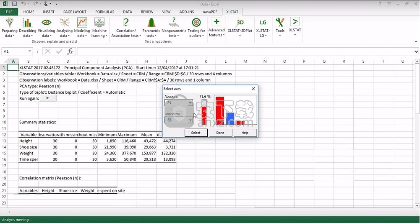The width and height of the screenshot is (420, 223).
Task: Open the Parametric tests menu
Action: [151, 28]
